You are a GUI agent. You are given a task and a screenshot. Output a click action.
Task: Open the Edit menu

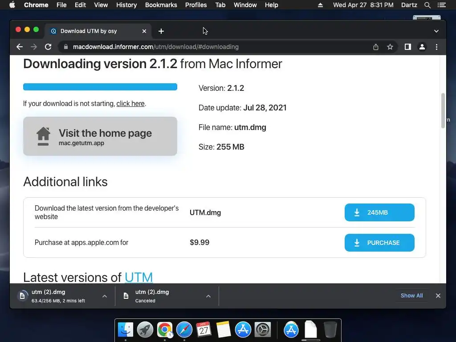pyautogui.click(x=80, y=5)
